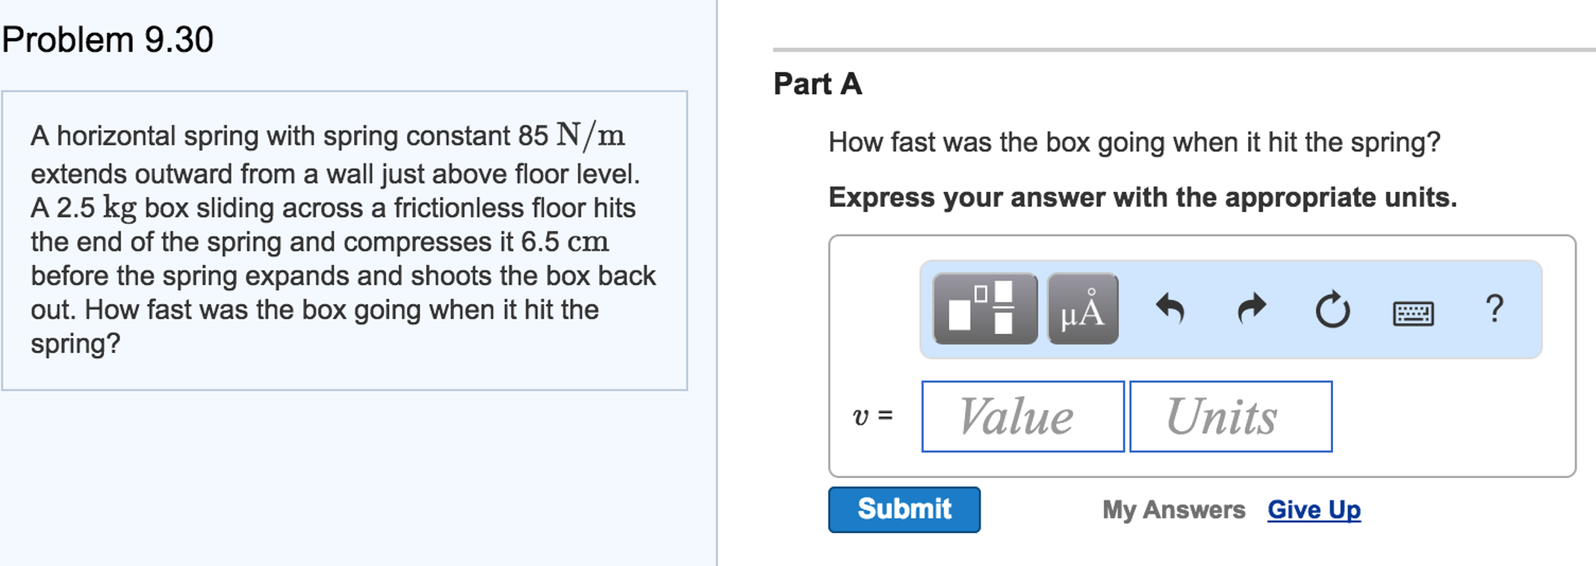Click the N/m unit in problem text

click(x=591, y=136)
